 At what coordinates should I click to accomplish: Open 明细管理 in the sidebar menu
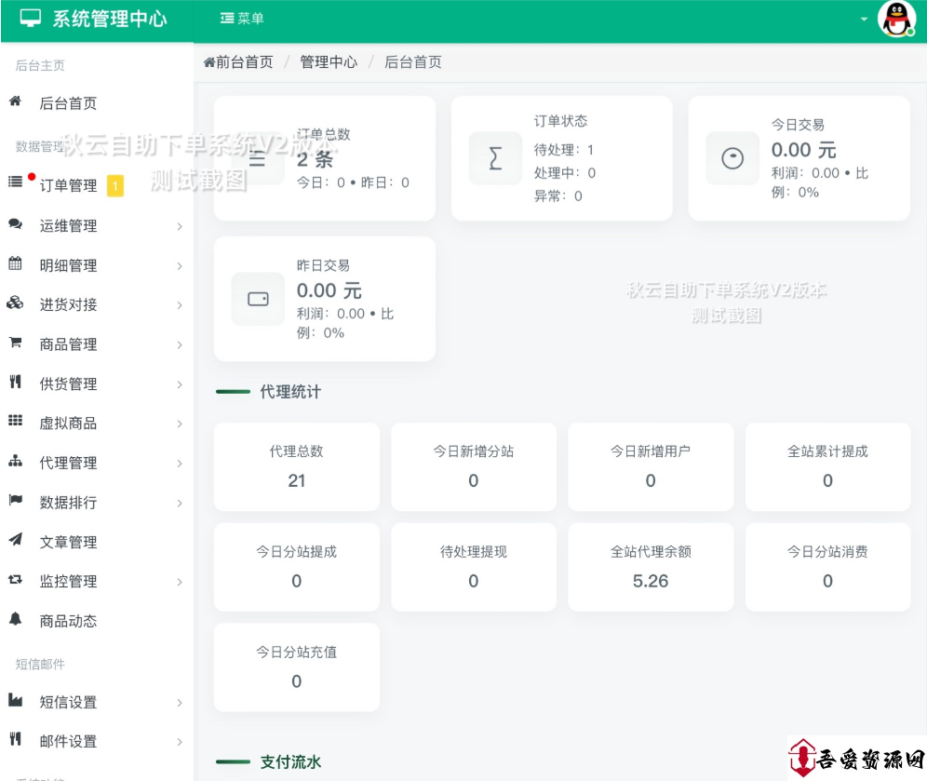68,265
